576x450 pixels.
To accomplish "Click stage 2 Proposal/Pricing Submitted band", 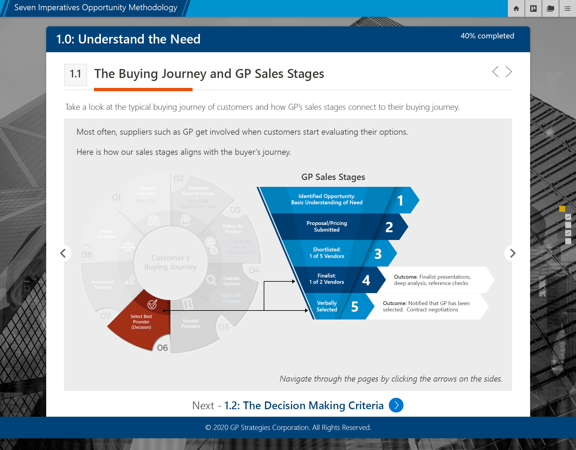I will click(x=339, y=227).
